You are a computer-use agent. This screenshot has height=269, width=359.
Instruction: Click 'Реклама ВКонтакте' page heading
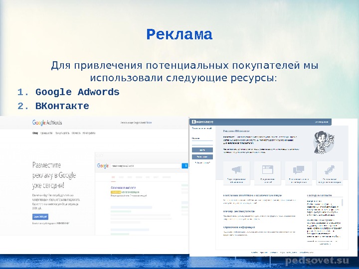[236, 131]
